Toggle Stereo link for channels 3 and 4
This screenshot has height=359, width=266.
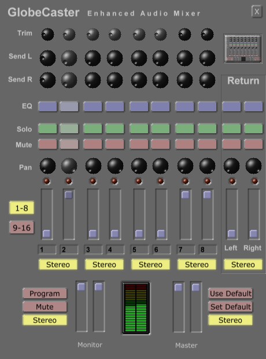click(104, 265)
